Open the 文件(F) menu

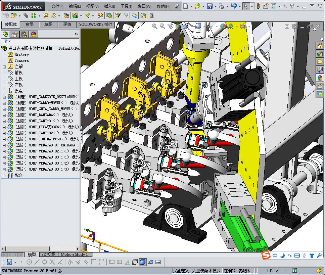coord(57,6)
